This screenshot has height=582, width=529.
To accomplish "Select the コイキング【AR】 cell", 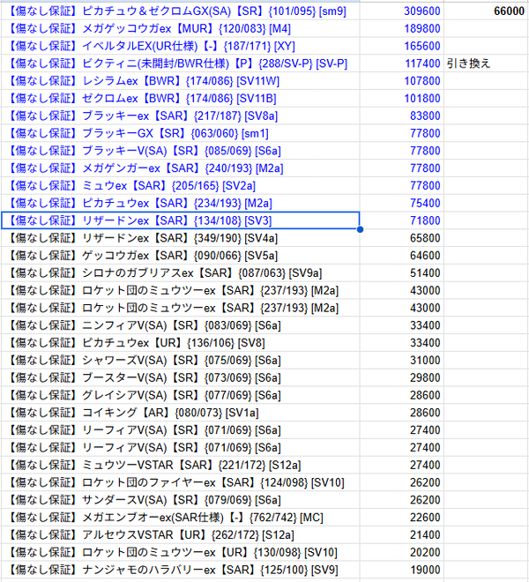I will click(180, 413).
